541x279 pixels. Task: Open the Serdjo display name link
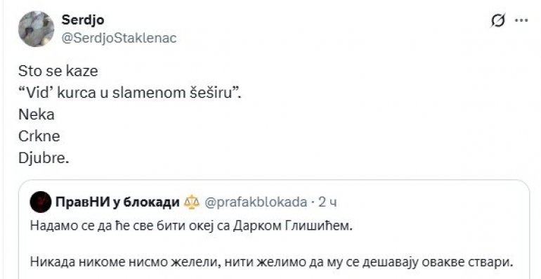83,20
